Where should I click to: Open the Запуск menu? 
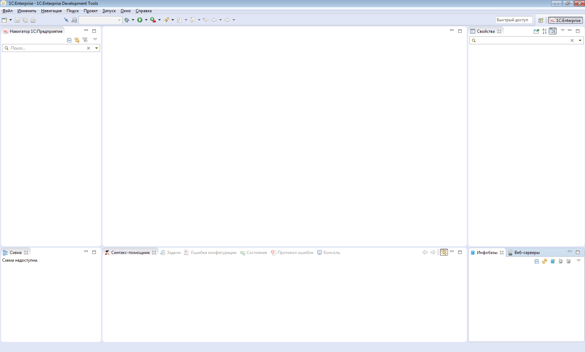pos(109,11)
